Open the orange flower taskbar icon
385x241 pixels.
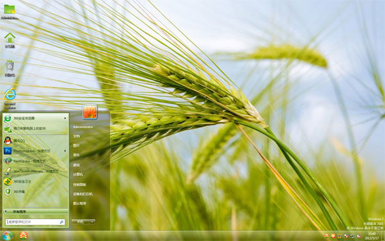[23, 236]
